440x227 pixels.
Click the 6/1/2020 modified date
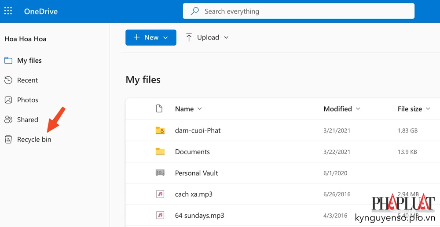335,173
